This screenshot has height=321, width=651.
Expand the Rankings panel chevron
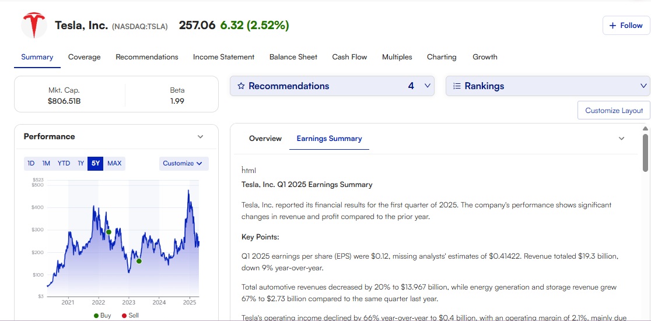[x=643, y=86]
